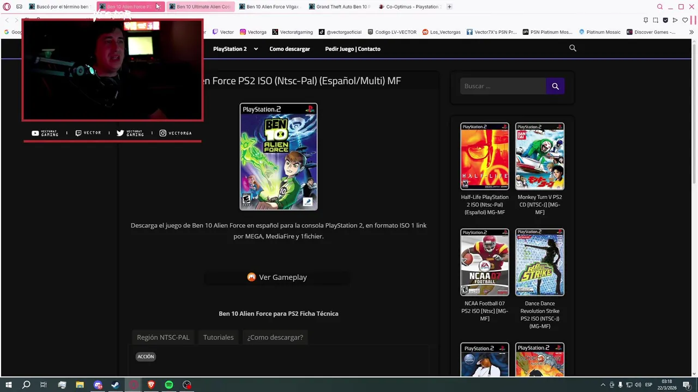Open the Monkey Turn V PS2 cover thumbnail
Viewport: 698px width, 392px height.
point(540,156)
